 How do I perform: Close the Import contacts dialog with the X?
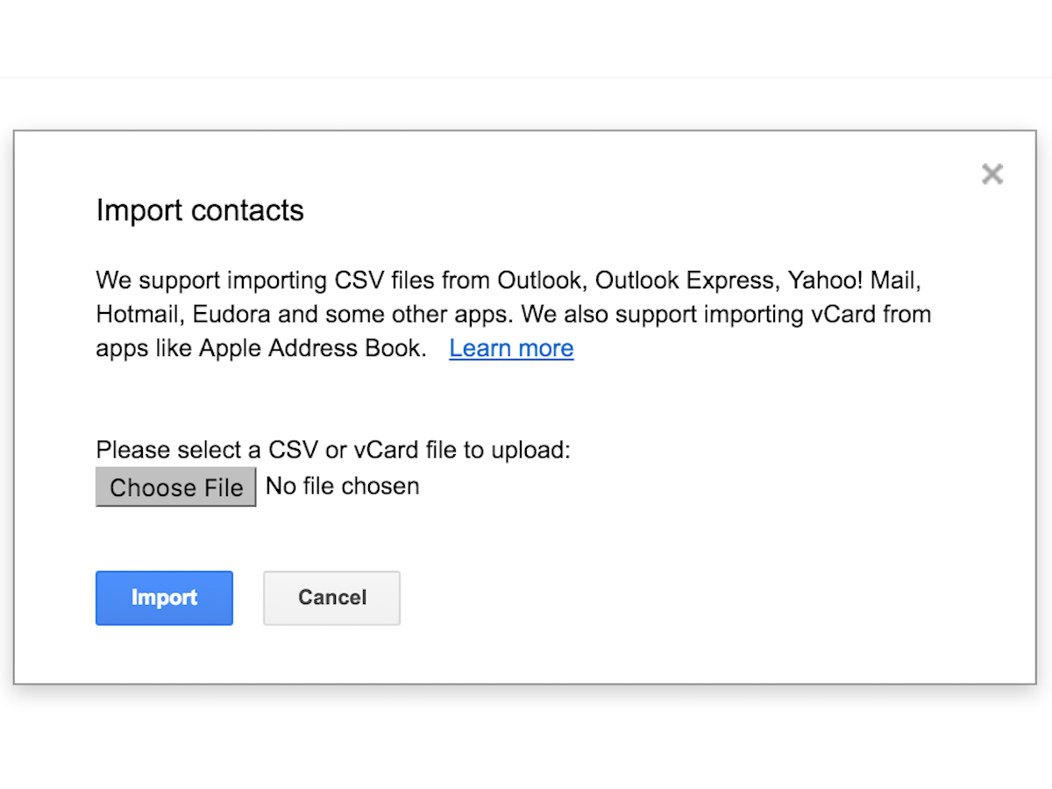992,174
